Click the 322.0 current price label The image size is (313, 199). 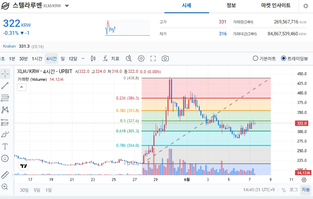click(x=302, y=123)
